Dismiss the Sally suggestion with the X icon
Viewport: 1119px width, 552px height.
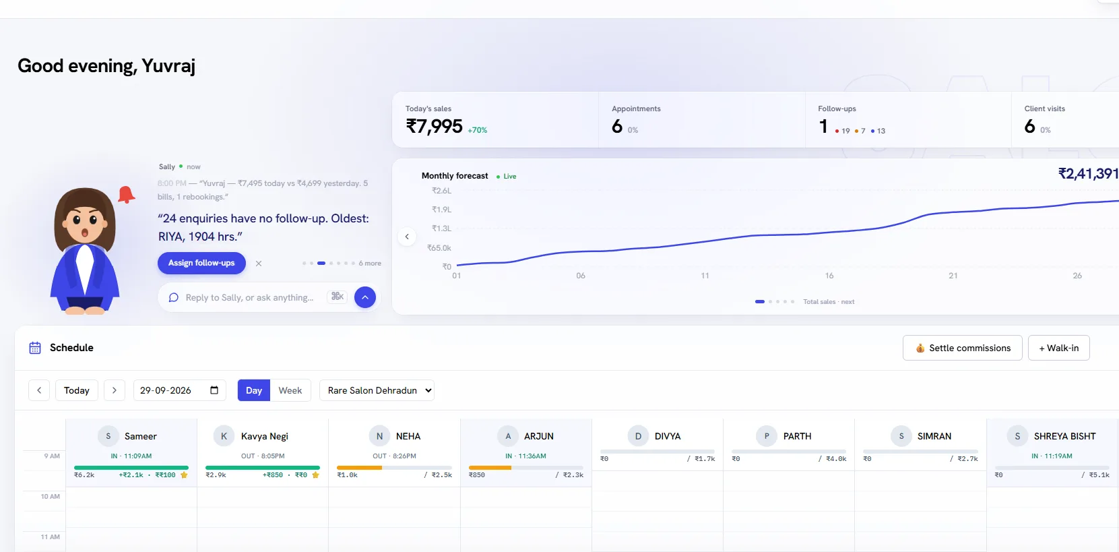(x=259, y=264)
